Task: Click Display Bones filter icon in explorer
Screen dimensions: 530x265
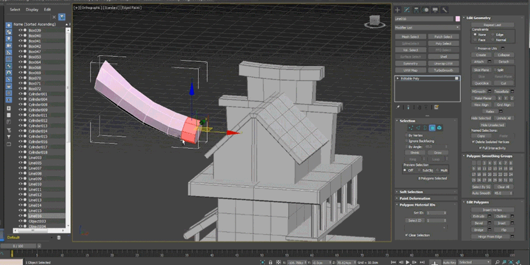Action: click(x=9, y=79)
